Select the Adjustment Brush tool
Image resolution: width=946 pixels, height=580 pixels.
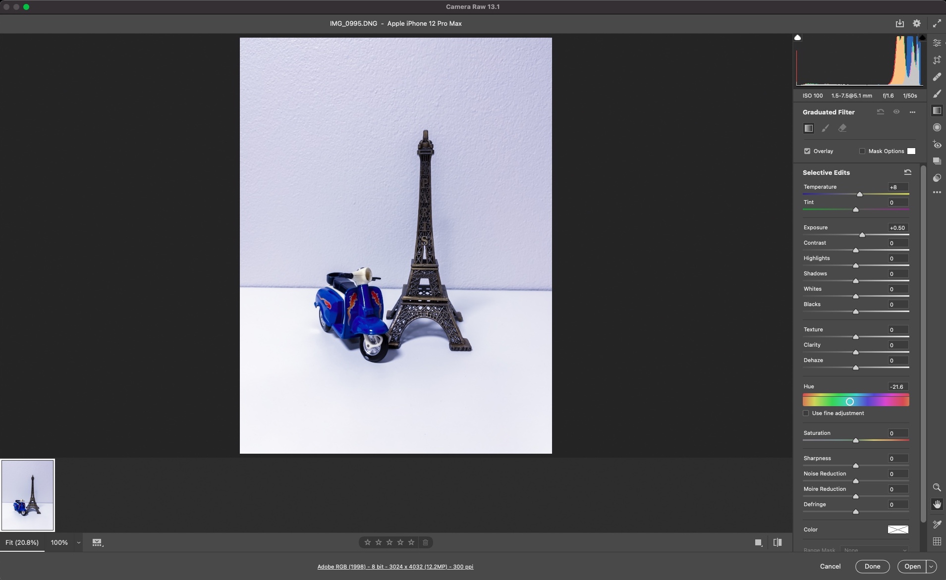pyautogui.click(x=937, y=94)
